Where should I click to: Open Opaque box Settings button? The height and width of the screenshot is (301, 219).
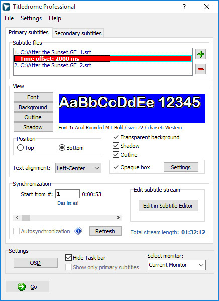pyautogui.click(x=181, y=167)
